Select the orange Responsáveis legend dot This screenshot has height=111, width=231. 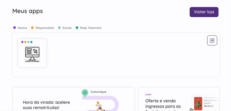click(32, 28)
